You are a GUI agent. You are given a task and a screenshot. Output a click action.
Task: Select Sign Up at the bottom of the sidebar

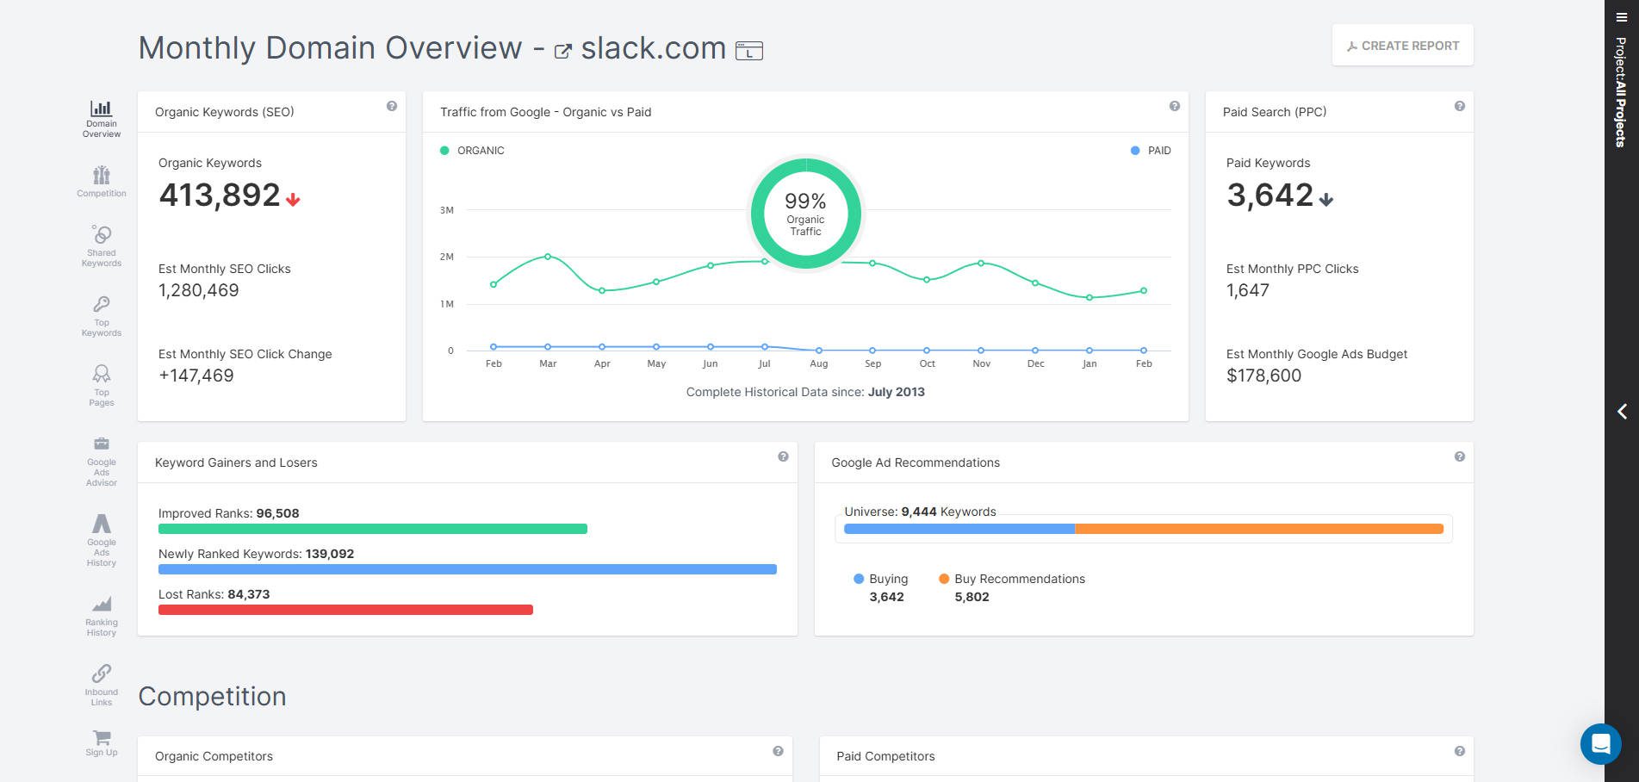(x=101, y=743)
